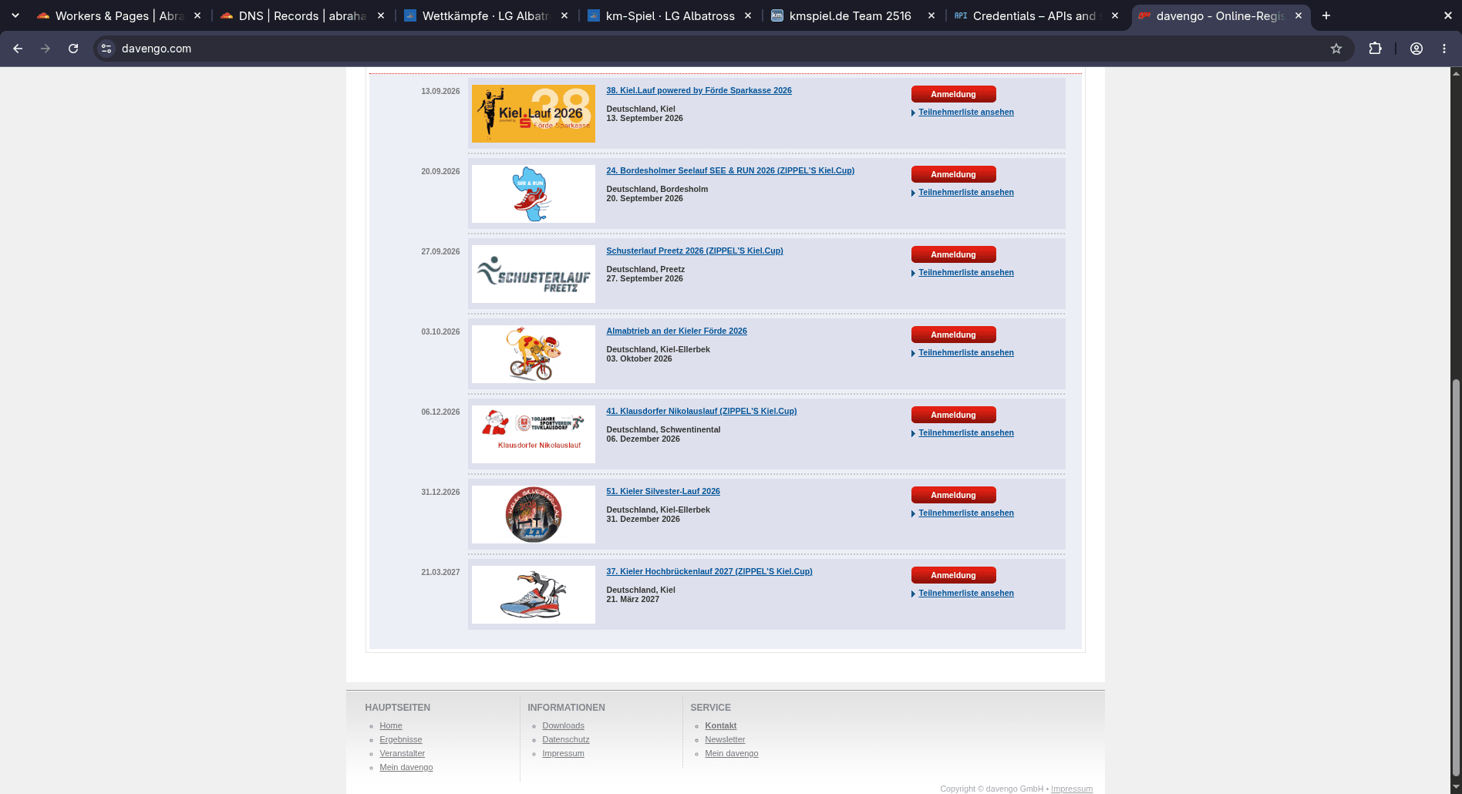This screenshot has width=1462, height=794.
Task: Open Veranstalter footer link
Action: pos(402,753)
